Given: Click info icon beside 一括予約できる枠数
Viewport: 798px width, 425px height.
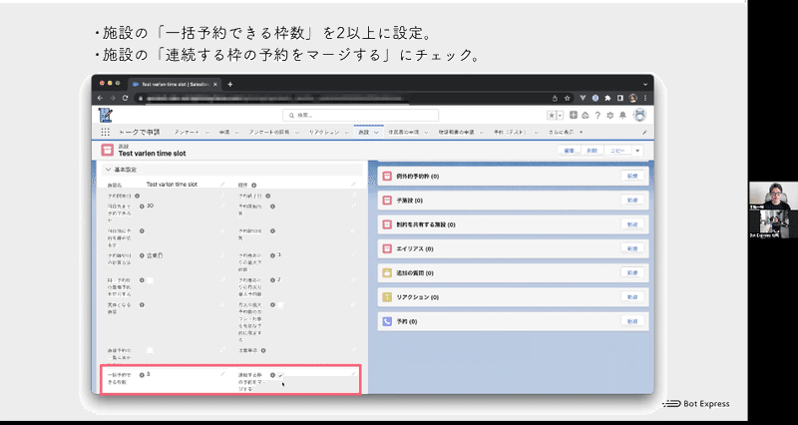Looking at the screenshot, I should 142,375.
